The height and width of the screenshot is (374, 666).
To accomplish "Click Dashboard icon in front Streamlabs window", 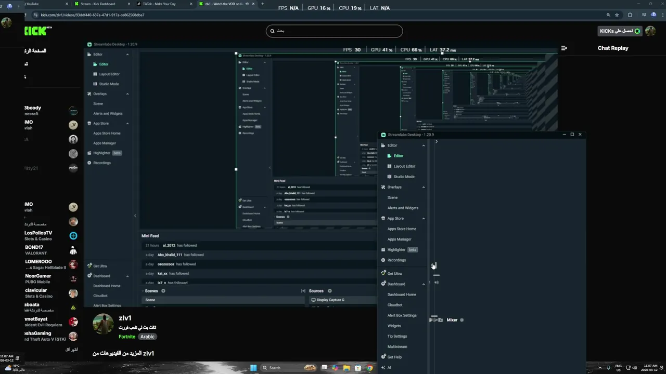I will [383, 284].
